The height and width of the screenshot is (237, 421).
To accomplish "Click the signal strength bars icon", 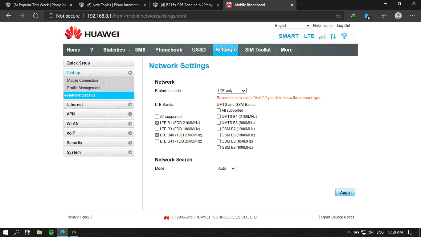I will pyautogui.click(x=323, y=36).
